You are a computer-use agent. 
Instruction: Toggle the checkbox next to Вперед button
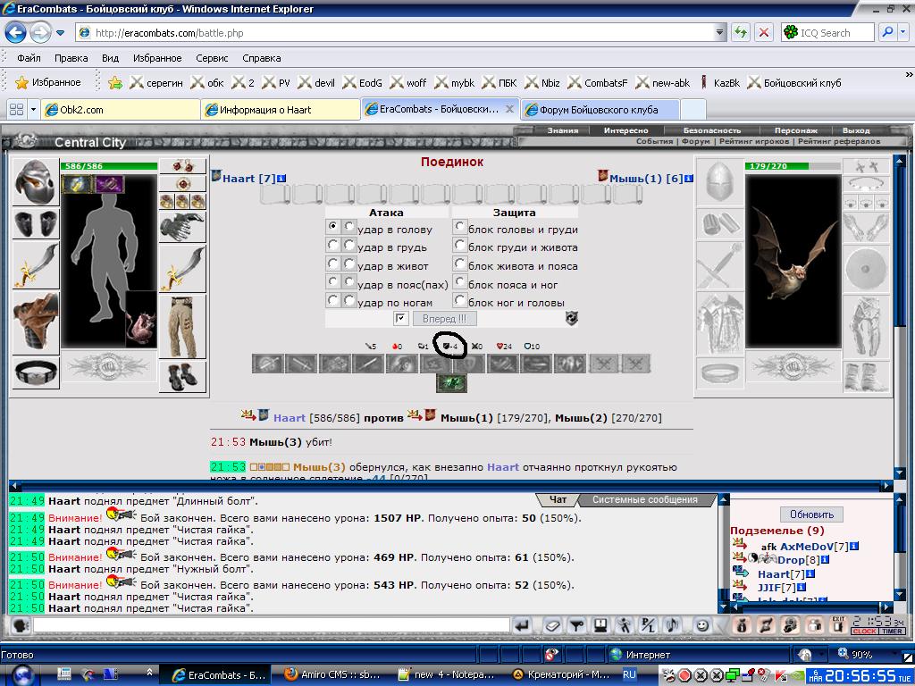point(400,319)
